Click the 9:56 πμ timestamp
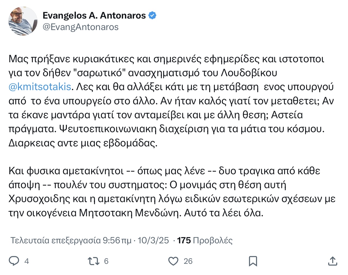 click(x=117, y=240)
